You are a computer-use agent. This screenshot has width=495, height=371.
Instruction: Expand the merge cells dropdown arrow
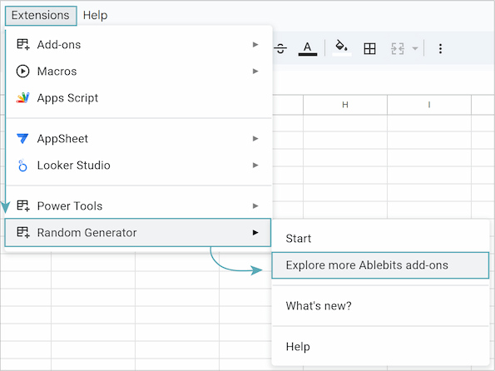click(415, 48)
